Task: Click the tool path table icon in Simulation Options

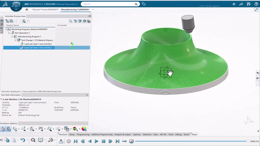Action: (x=67, y=129)
